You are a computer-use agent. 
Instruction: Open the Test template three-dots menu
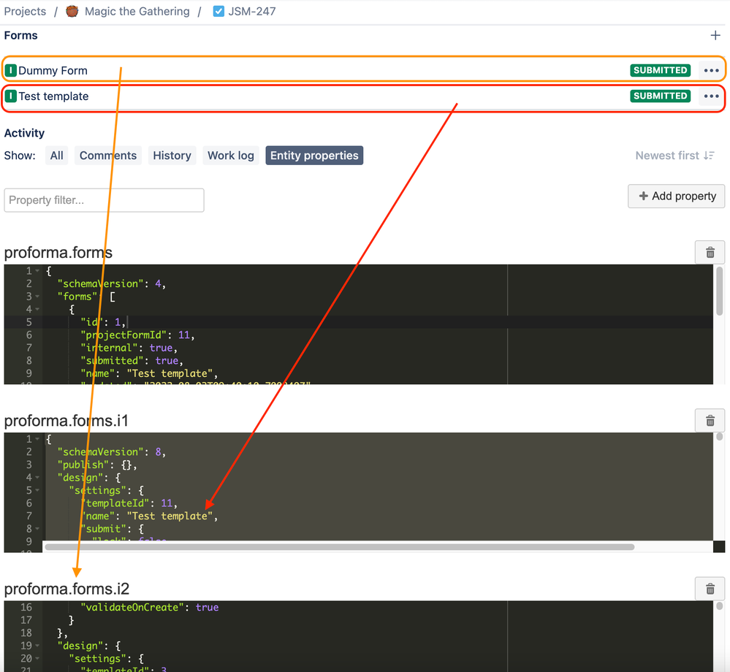coord(711,96)
